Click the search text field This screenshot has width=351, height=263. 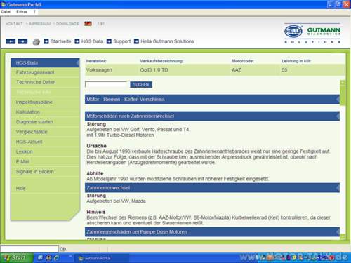(x=106, y=84)
